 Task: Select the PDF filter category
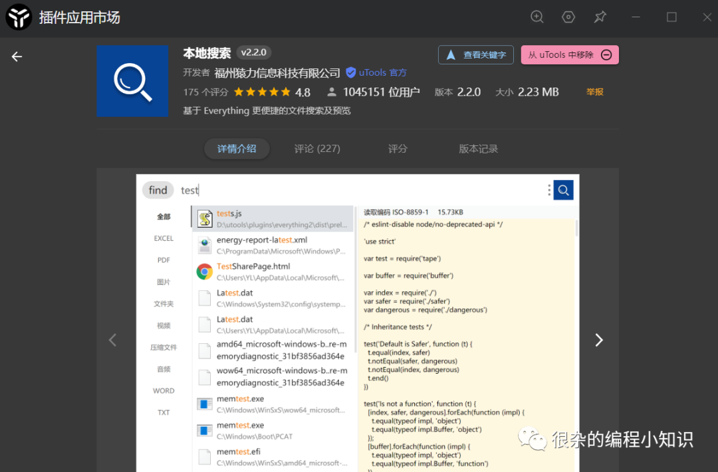click(x=164, y=260)
